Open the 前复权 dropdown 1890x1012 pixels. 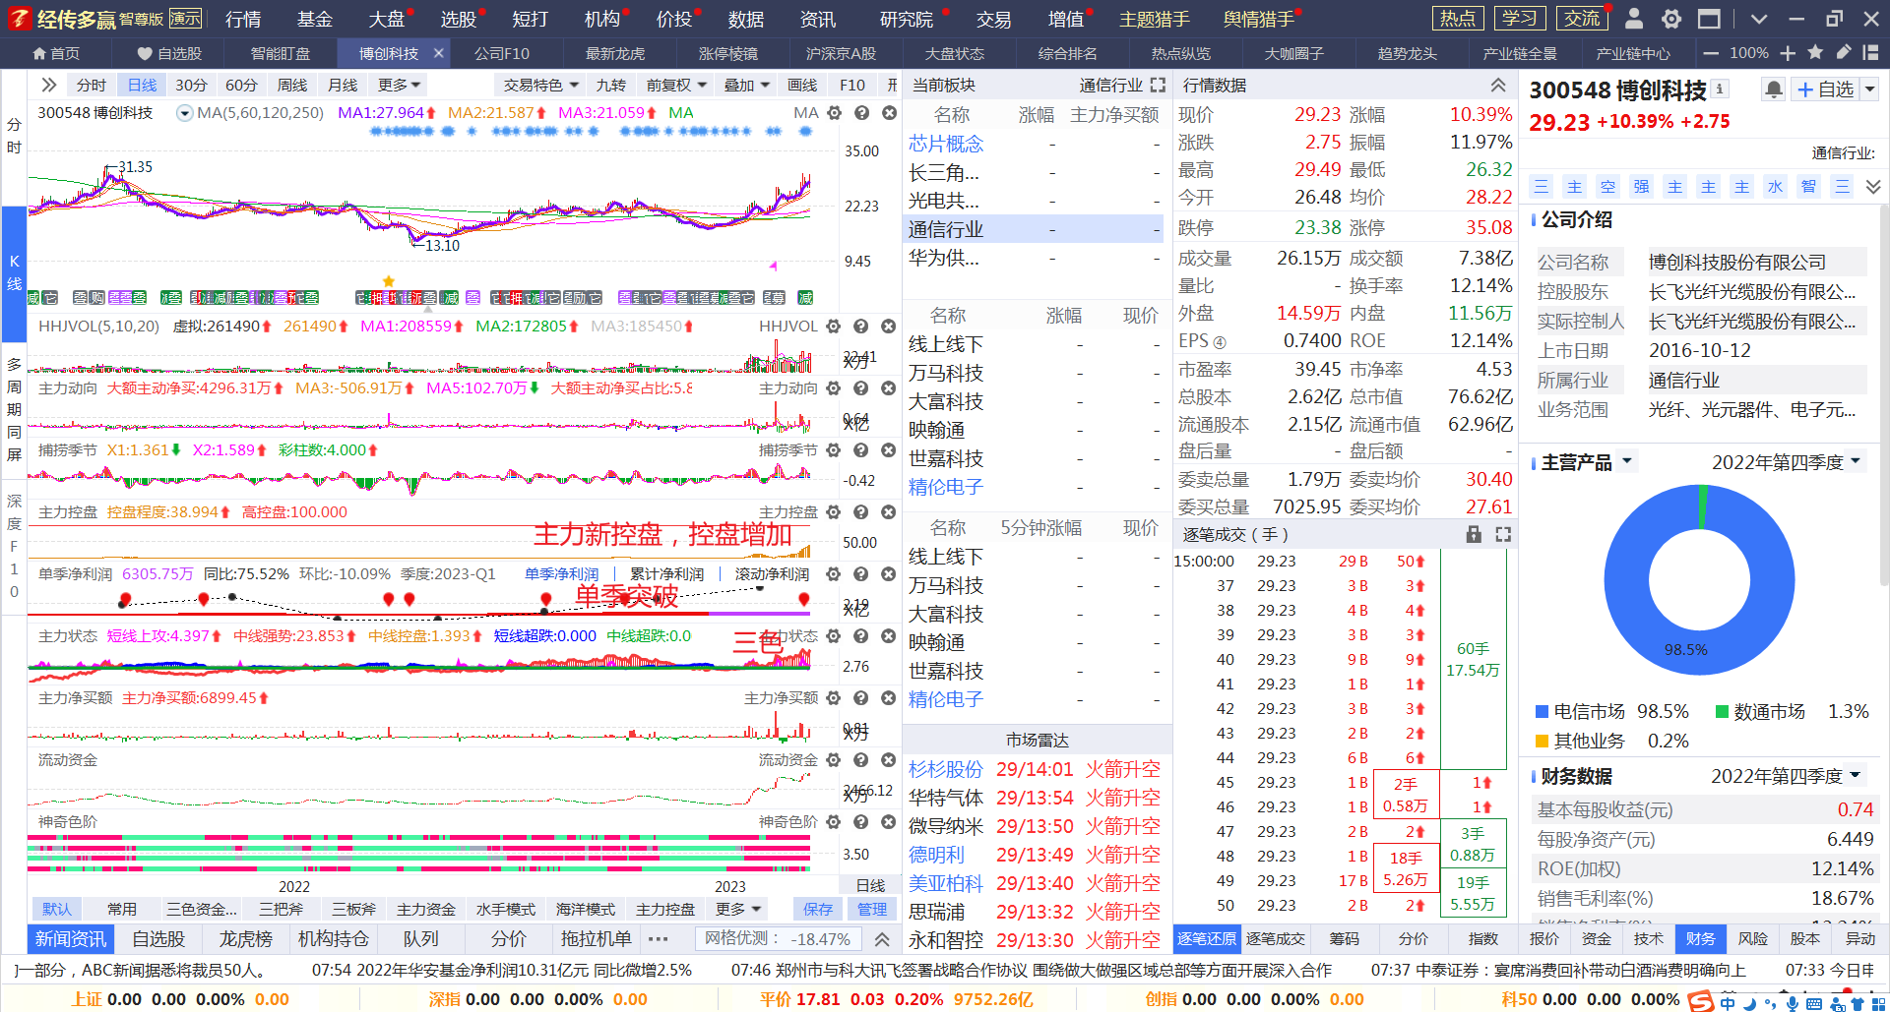coord(676,86)
